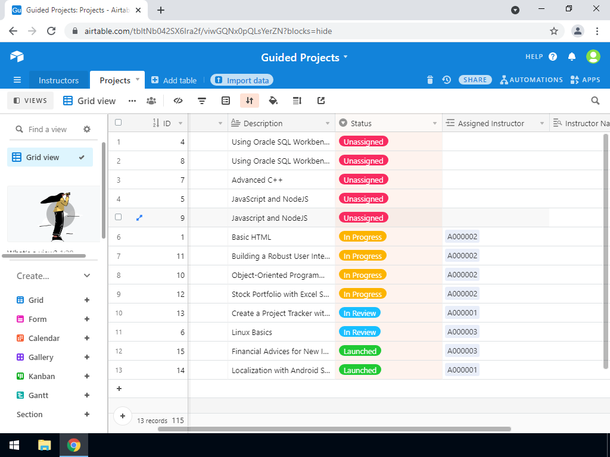The height and width of the screenshot is (457, 610).
Task: Click the HELP link
Action: 534,57
